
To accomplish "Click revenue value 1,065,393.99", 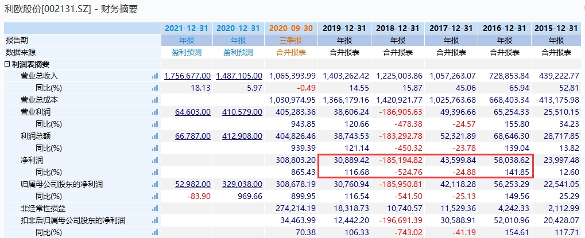I will (292, 76).
